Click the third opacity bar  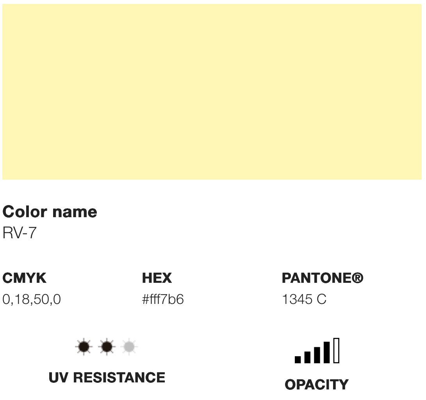317,355
